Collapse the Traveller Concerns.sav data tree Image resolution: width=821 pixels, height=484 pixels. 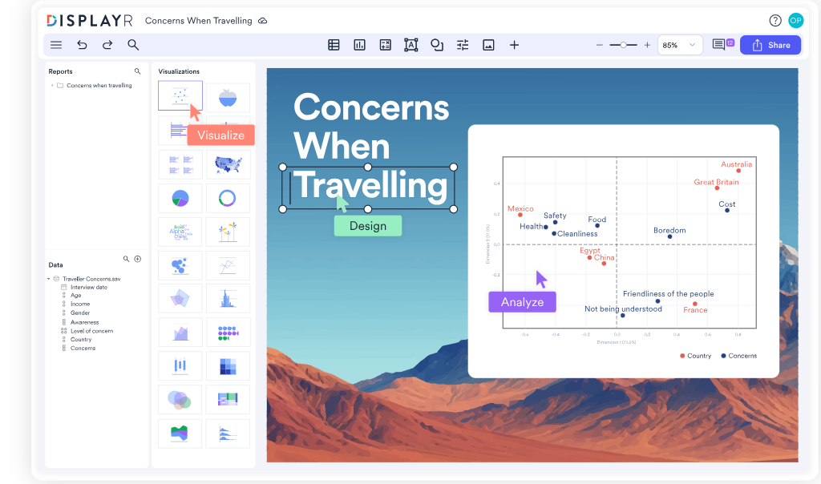[49, 278]
